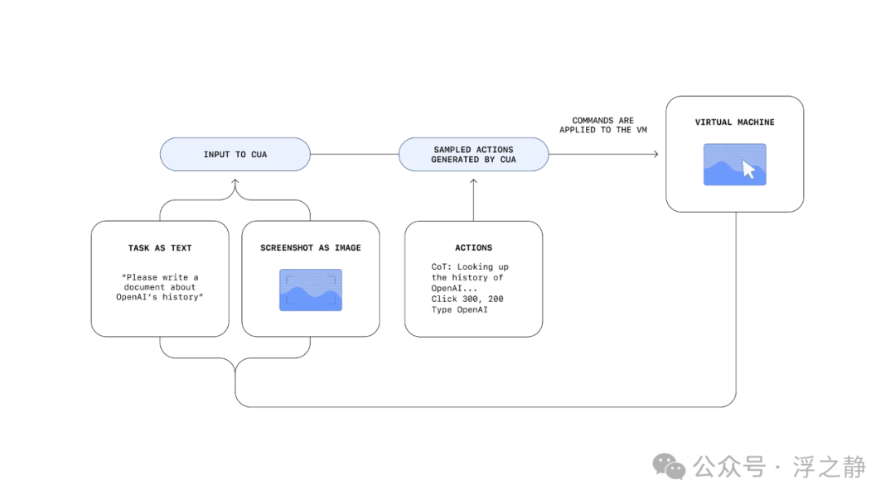Click the SAMPLED ACTIONS GENERATED BY CUA node
895x503 pixels.
(473, 154)
